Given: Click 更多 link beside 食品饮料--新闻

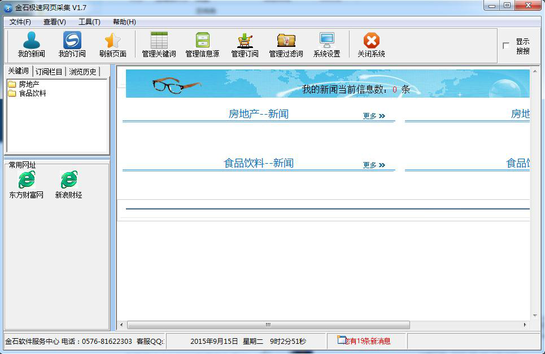Looking at the screenshot, I should pyautogui.click(x=373, y=165).
